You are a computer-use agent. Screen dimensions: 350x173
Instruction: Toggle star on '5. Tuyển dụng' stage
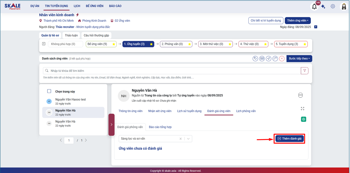(305, 44)
